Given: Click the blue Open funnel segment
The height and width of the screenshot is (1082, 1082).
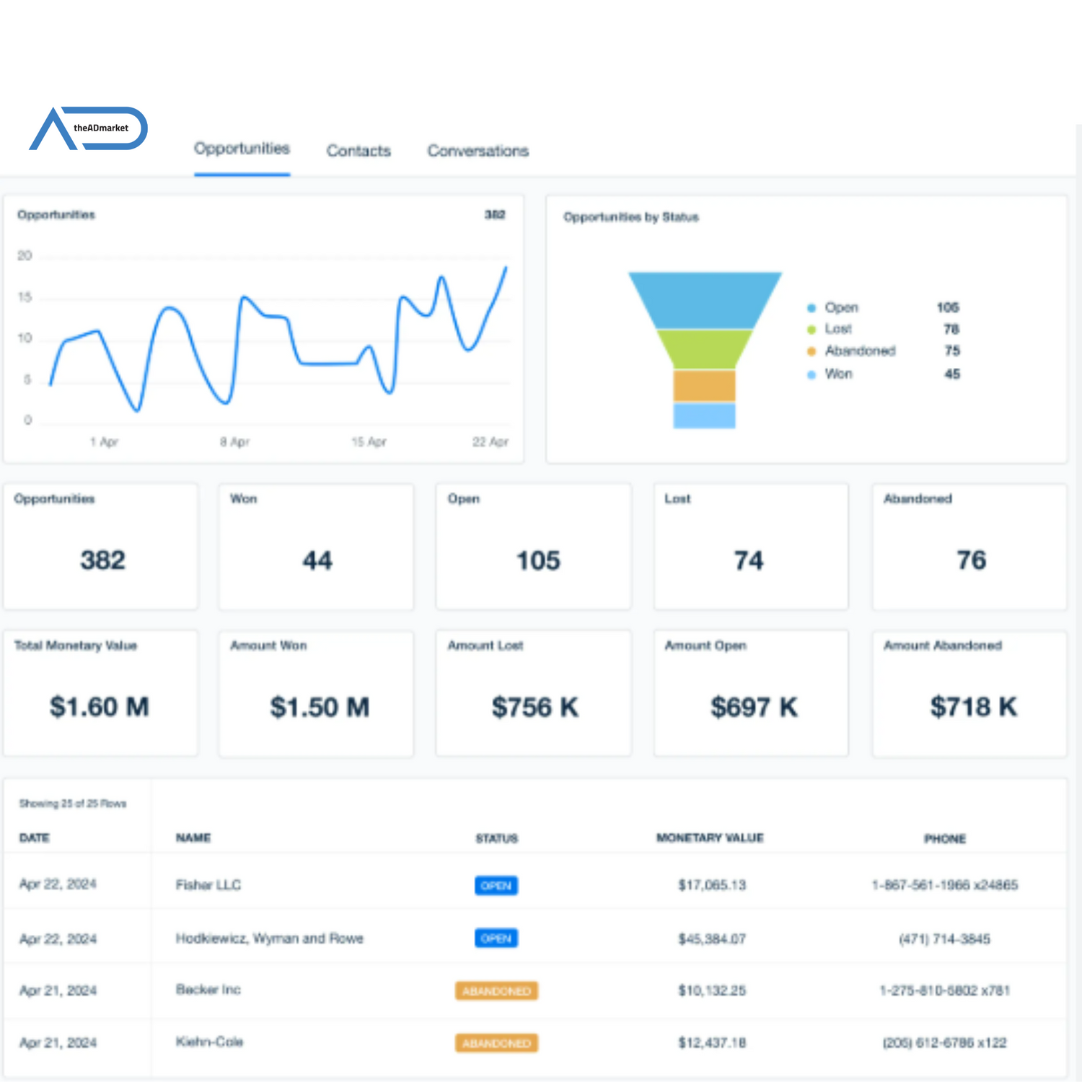Looking at the screenshot, I should click(x=705, y=299).
